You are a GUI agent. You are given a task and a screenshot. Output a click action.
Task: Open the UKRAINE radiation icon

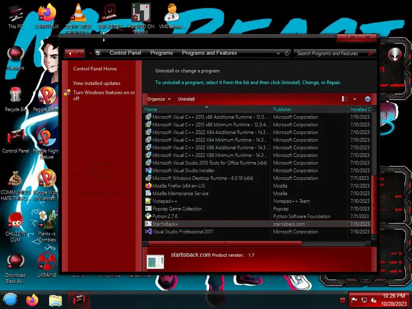[x=47, y=266]
